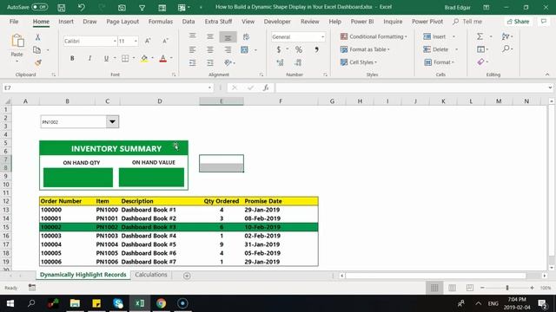Toggle Wrap Text
This screenshot has height=312, width=556.
pyautogui.click(x=246, y=36)
